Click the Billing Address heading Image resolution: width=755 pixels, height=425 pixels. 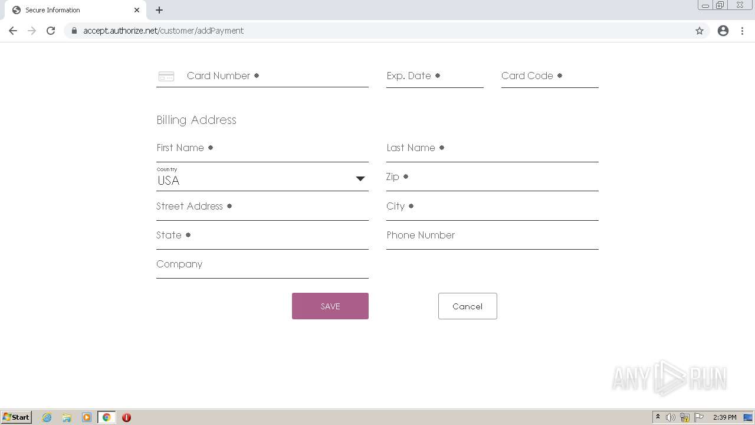point(196,120)
